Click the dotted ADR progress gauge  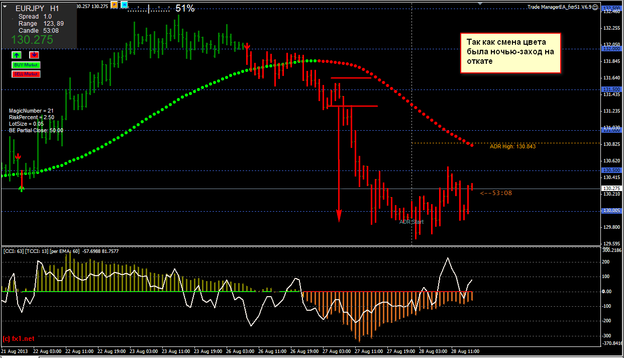click(149, 9)
